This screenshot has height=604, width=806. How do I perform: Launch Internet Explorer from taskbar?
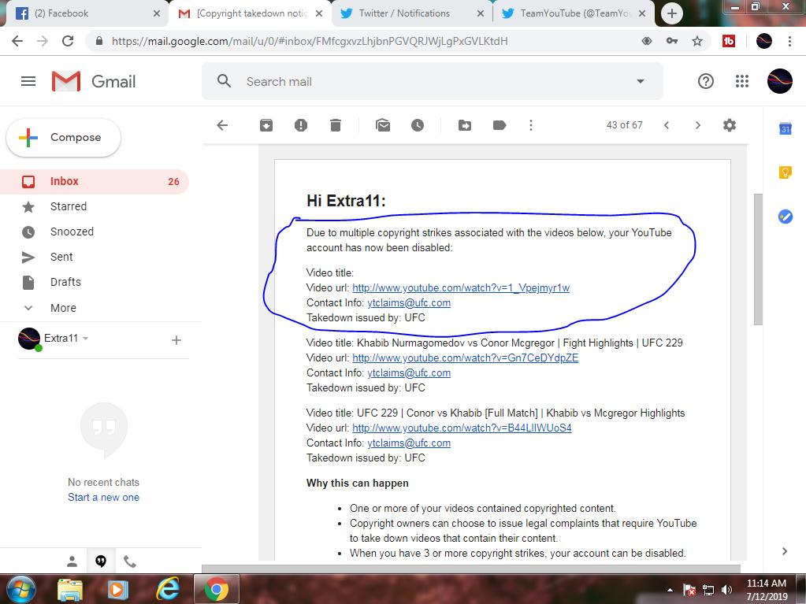click(168, 590)
